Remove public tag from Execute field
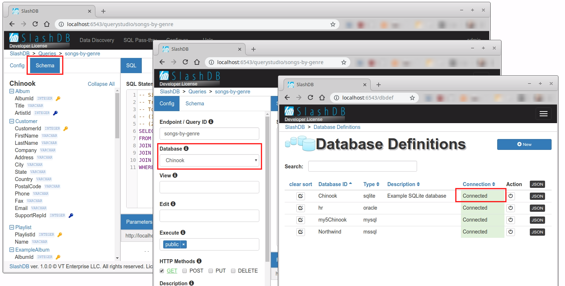This screenshot has height=286, width=565. coord(183,244)
